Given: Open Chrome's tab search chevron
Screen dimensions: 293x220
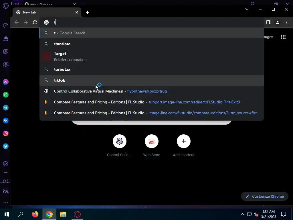Looking at the screenshot, I should pos(247,9).
